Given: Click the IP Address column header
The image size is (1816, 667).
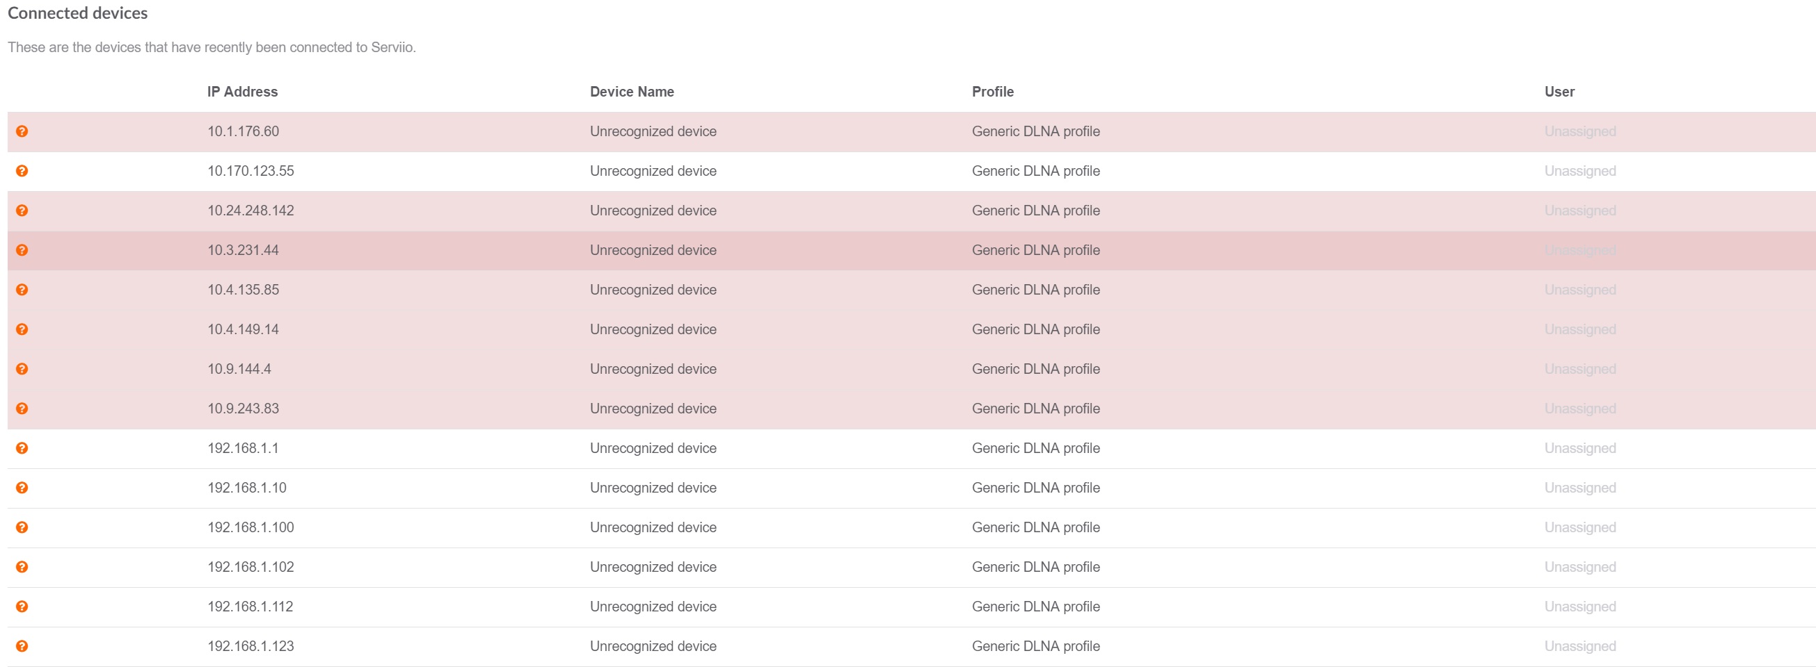Looking at the screenshot, I should 242,92.
